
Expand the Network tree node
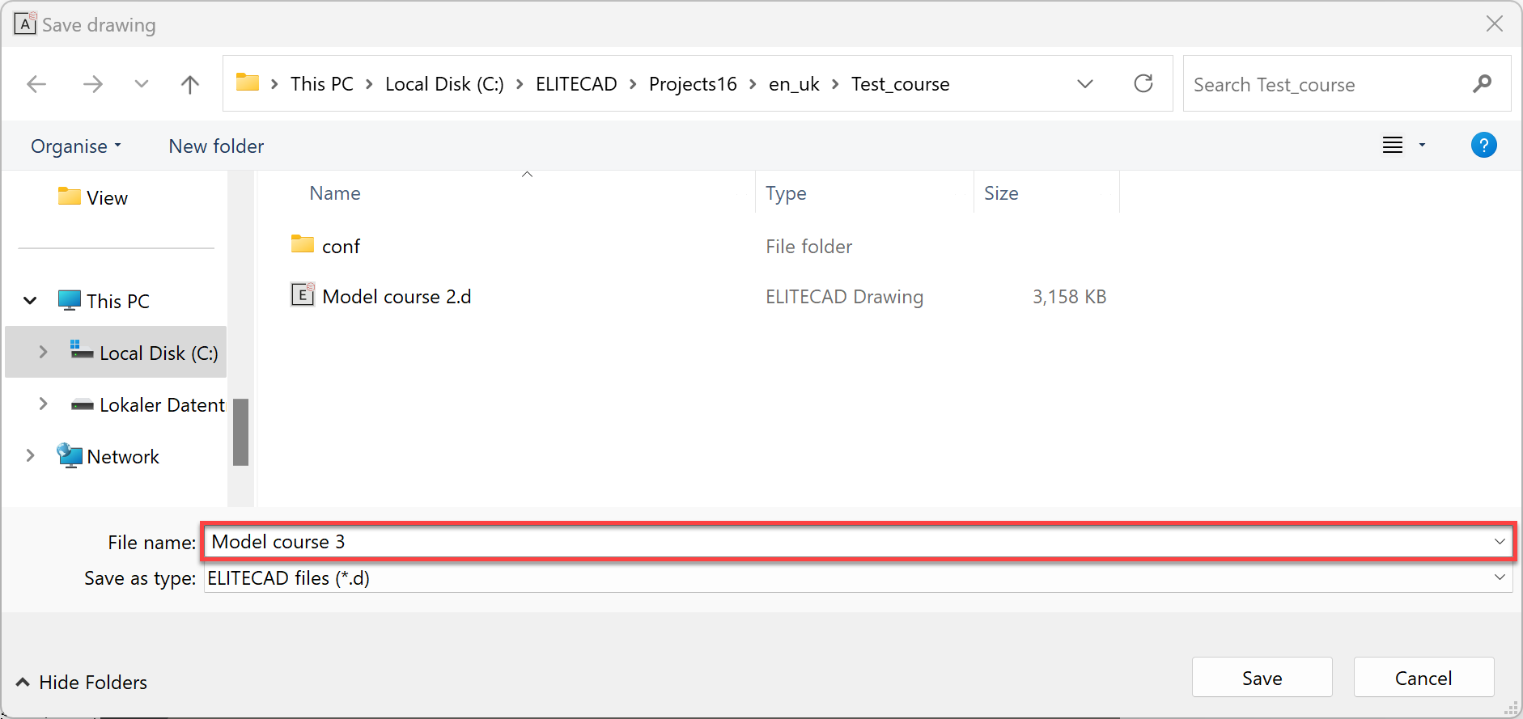31,456
